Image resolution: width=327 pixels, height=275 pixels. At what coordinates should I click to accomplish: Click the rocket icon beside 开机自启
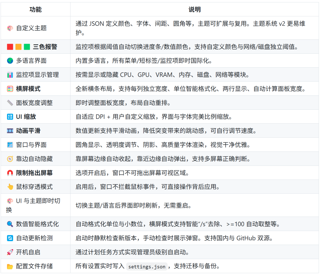[10, 252]
